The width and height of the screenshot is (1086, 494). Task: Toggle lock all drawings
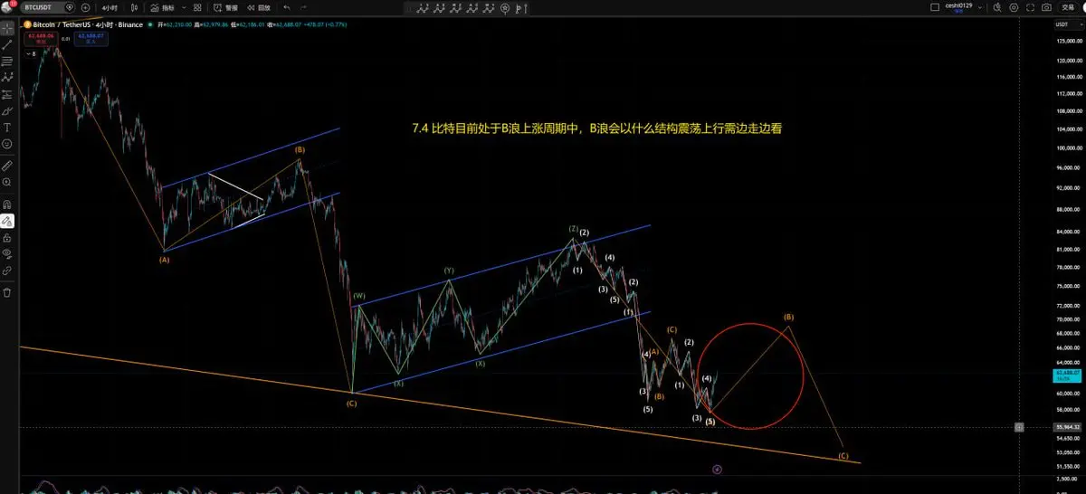7,236
